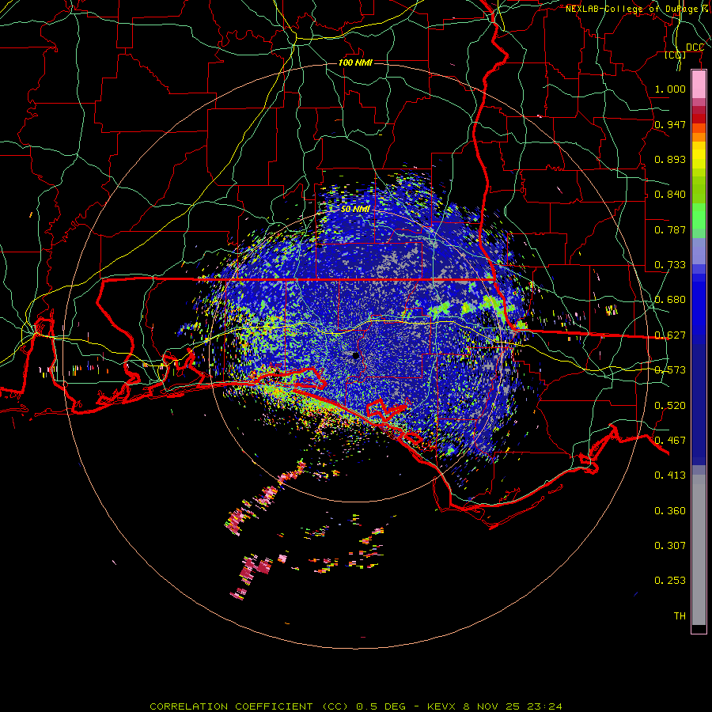Click the orange swatch below 0.947
Image resolution: width=712 pixels, height=712 pixels.
[699, 137]
